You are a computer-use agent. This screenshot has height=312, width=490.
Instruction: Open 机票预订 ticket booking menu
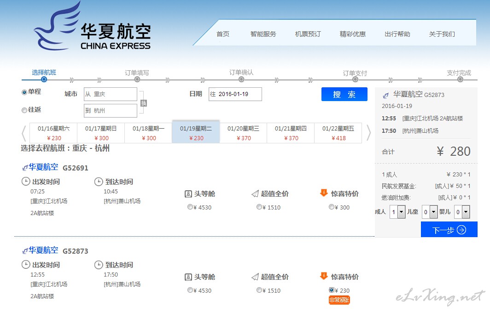[308, 34]
